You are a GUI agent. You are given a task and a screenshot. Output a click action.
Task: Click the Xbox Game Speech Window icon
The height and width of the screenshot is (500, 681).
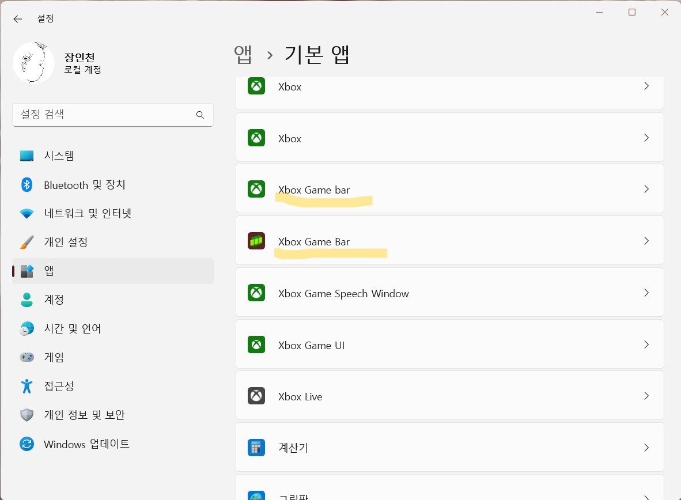[x=256, y=293]
